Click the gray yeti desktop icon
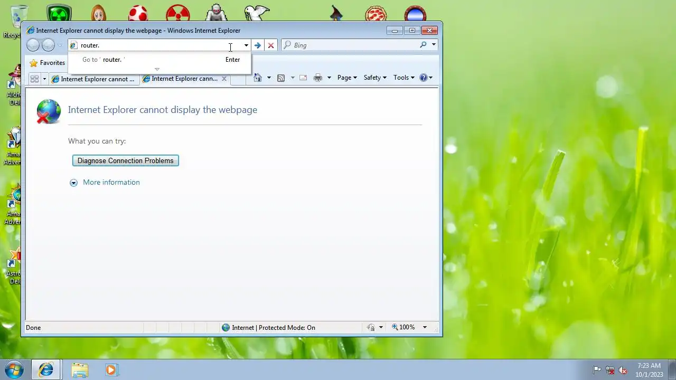This screenshot has height=380, width=676. 217,13
